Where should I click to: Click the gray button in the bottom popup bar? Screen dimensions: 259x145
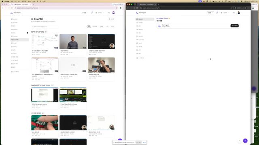(138, 142)
